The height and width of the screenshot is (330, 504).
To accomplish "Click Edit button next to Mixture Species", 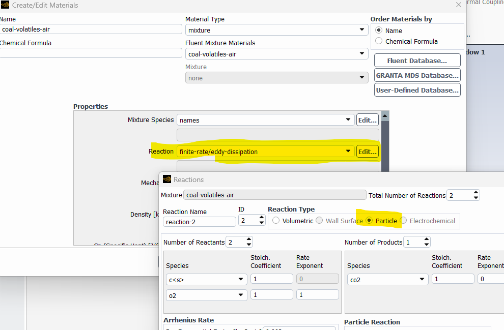I will (367, 120).
